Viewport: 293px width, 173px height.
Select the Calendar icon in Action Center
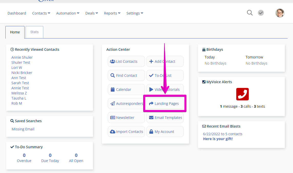112,89
